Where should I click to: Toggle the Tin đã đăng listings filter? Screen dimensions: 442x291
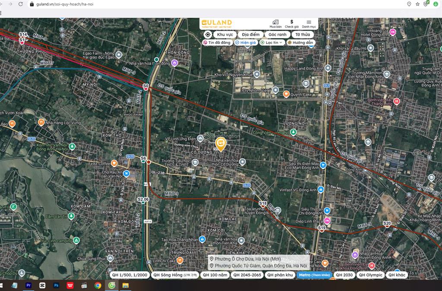click(218, 43)
